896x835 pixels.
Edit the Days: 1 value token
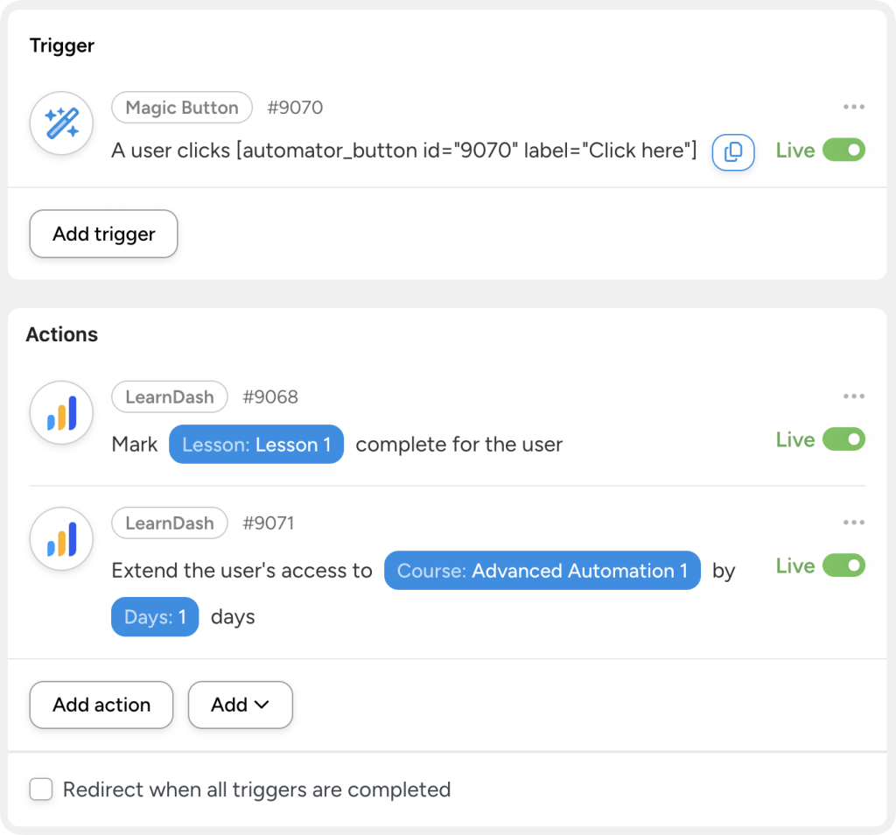click(154, 616)
